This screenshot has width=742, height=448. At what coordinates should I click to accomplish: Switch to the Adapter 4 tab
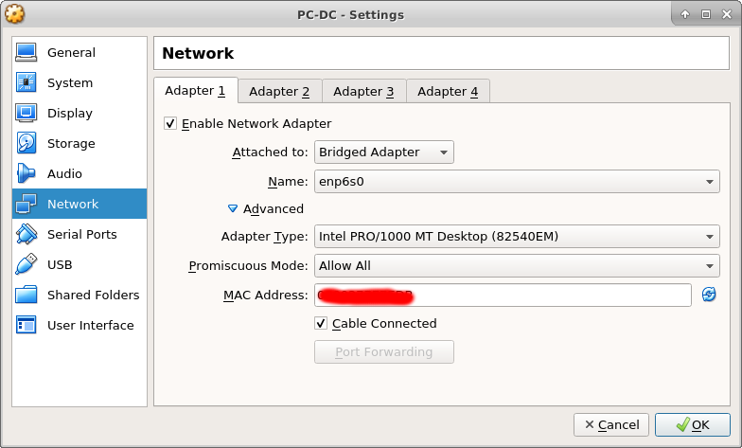tap(448, 91)
